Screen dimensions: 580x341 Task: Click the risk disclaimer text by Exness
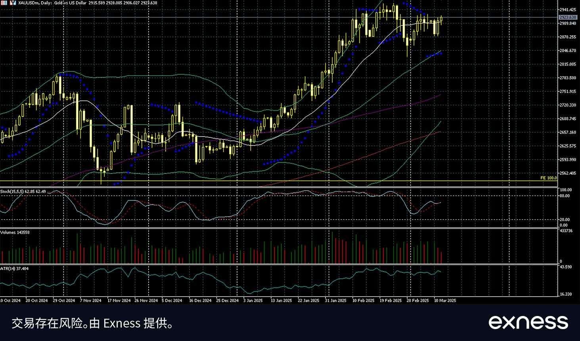pyautogui.click(x=93, y=323)
